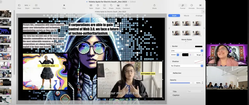249x105 pixels.
Task: Go to previous movie styles page
Action: click(169, 28)
